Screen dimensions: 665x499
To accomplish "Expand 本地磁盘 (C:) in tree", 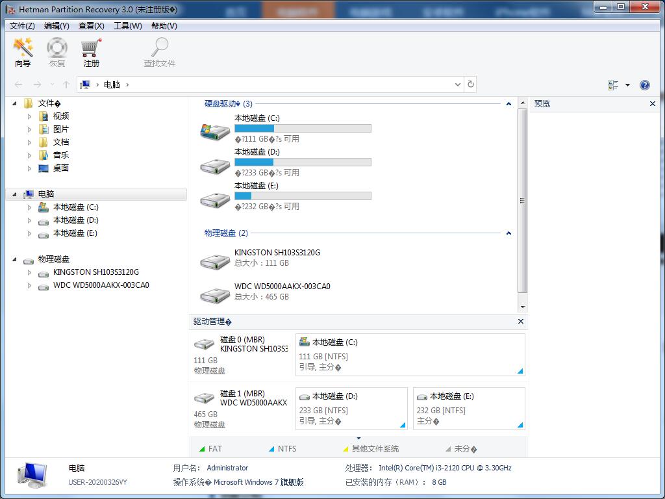I will [29, 207].
